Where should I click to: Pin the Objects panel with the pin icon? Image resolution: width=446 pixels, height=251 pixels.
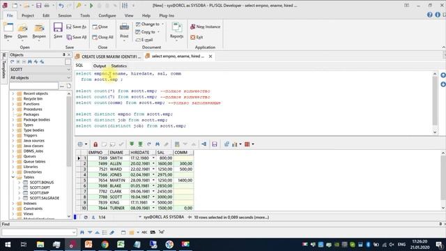tap(63, 54)
